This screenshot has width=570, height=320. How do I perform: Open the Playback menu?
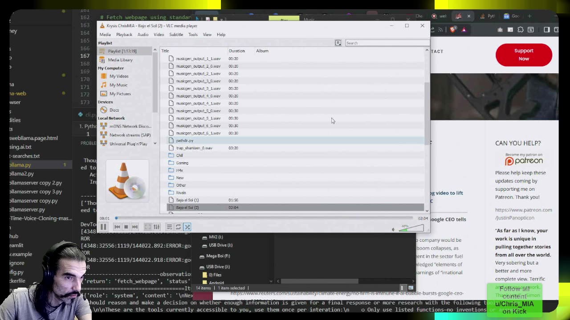[x=124, y=35]
